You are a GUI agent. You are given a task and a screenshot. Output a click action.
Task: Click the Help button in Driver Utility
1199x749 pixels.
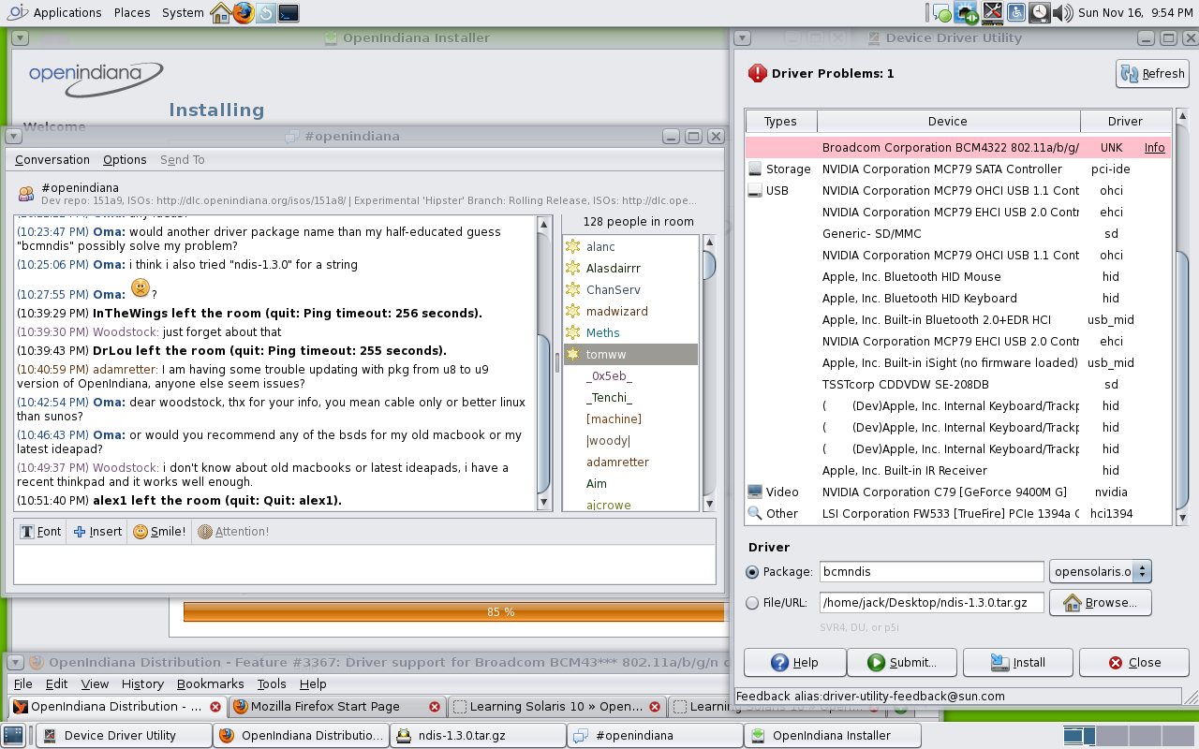point(794,662)
